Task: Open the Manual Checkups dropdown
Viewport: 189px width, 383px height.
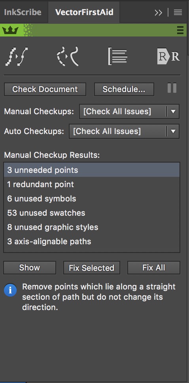Action: (129, 112)
